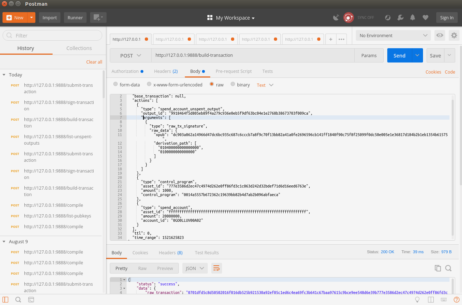Open the POST method dropdown
462x305 pixels.
point(131,55)
